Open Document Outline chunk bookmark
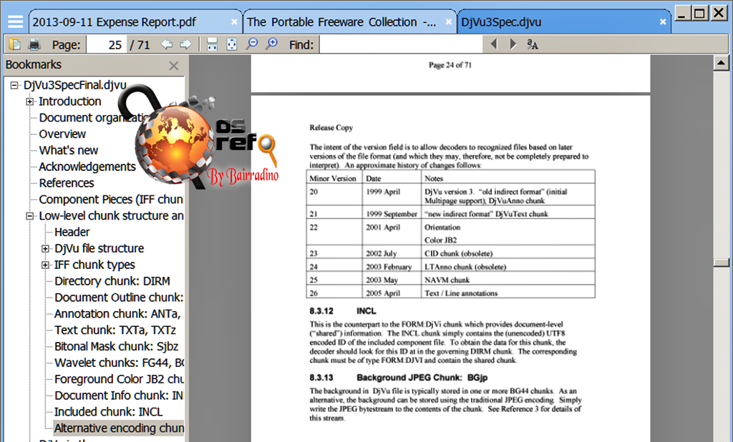The image size is (733, 442). [119, 298]
